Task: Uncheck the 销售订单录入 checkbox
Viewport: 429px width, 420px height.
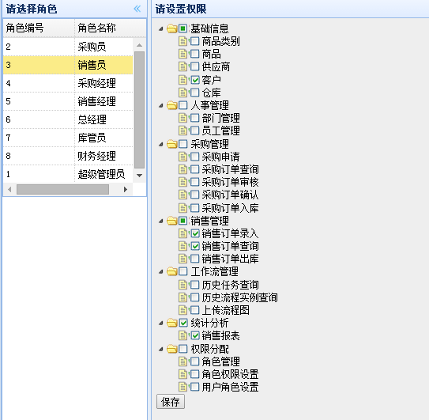Action: pos(195,233)
